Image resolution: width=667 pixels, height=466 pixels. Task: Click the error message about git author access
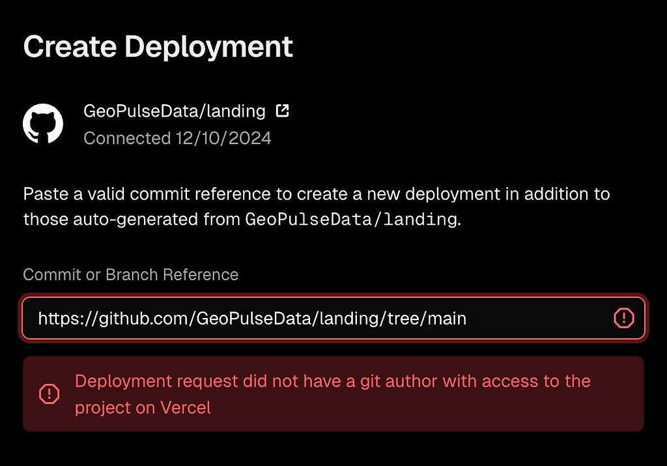click(332, 394)
